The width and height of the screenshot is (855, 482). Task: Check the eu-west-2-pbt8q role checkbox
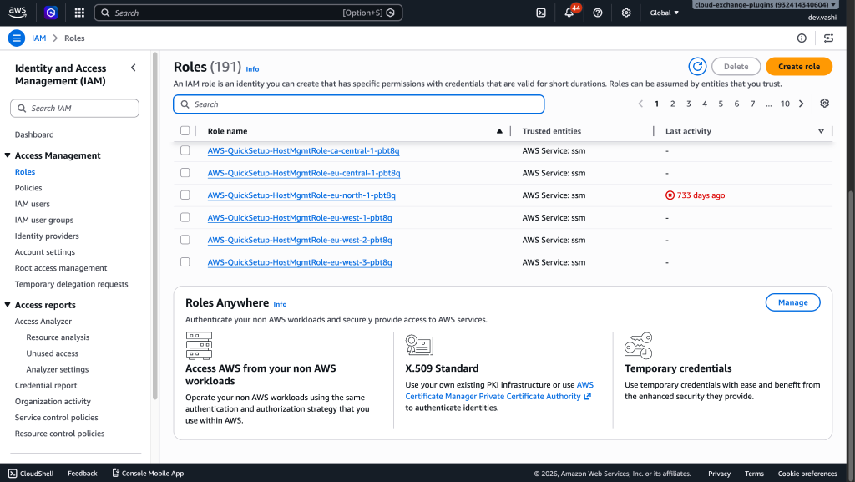(185, 240)
